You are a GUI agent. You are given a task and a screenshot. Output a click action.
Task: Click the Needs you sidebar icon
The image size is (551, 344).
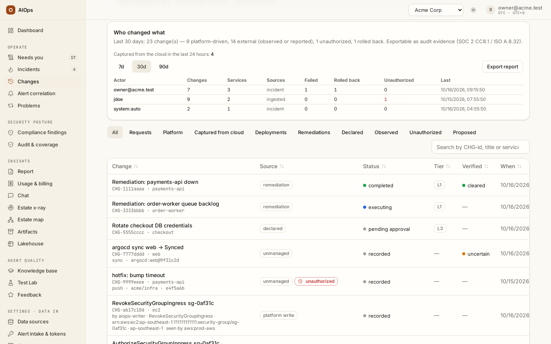(11, 57)
